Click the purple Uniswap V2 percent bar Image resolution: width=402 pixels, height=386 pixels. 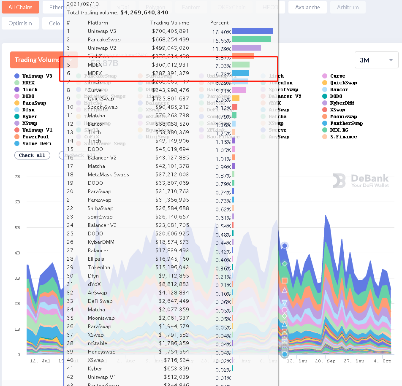point(247,48)
